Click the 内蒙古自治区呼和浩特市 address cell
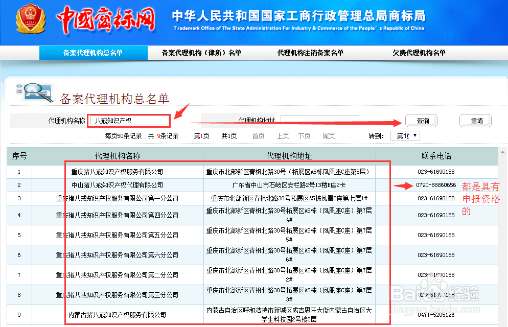 [289, 315]
